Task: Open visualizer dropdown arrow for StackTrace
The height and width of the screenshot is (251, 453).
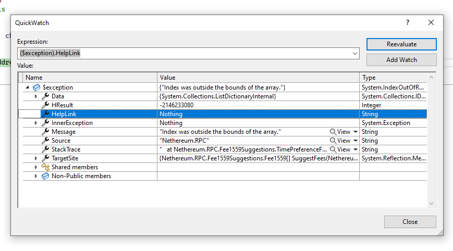Action: (356, 149)
